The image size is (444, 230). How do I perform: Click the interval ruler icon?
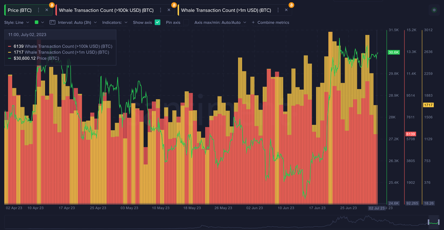pos(52,23)
